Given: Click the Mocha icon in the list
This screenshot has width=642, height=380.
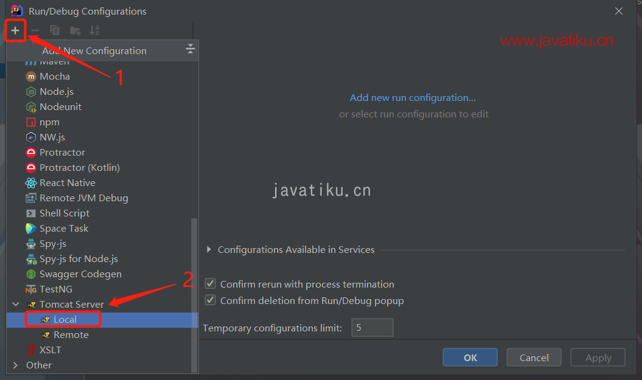Looking at the screenshot, I should [31, 77].
